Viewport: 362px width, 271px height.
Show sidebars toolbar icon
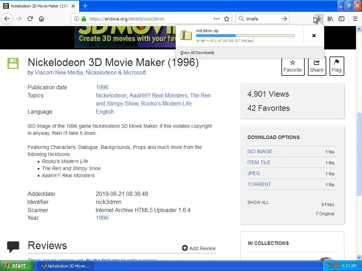(341, 19)
